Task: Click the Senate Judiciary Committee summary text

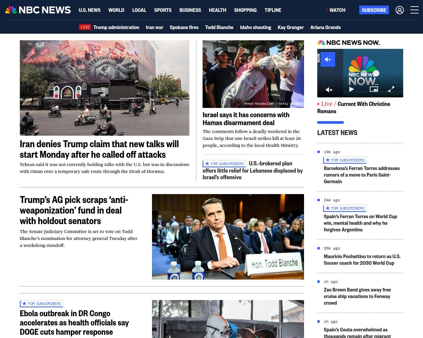Action: tap(79, 238)
